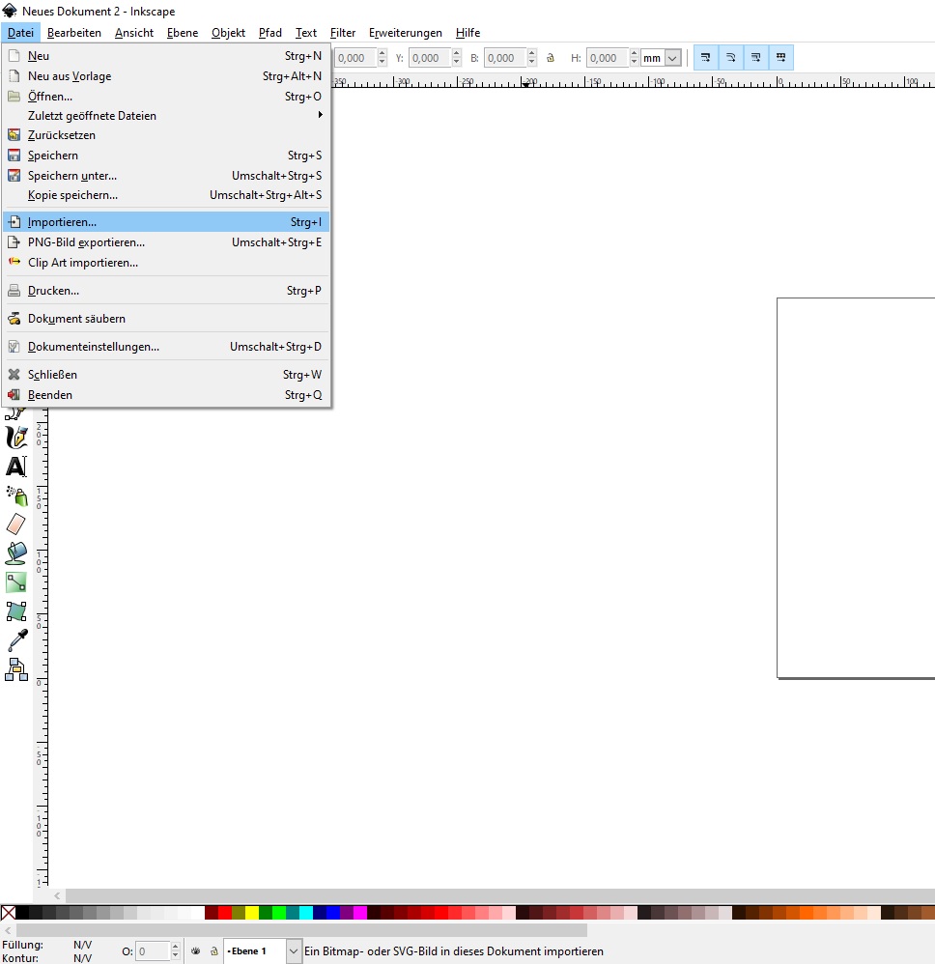Screen dimensions: 935x964
Task: Click the Y coordinate input field
Action: click(x=430, y=58)
